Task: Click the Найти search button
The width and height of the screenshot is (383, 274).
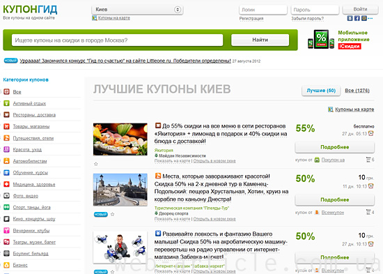Action: coord(260,40)
